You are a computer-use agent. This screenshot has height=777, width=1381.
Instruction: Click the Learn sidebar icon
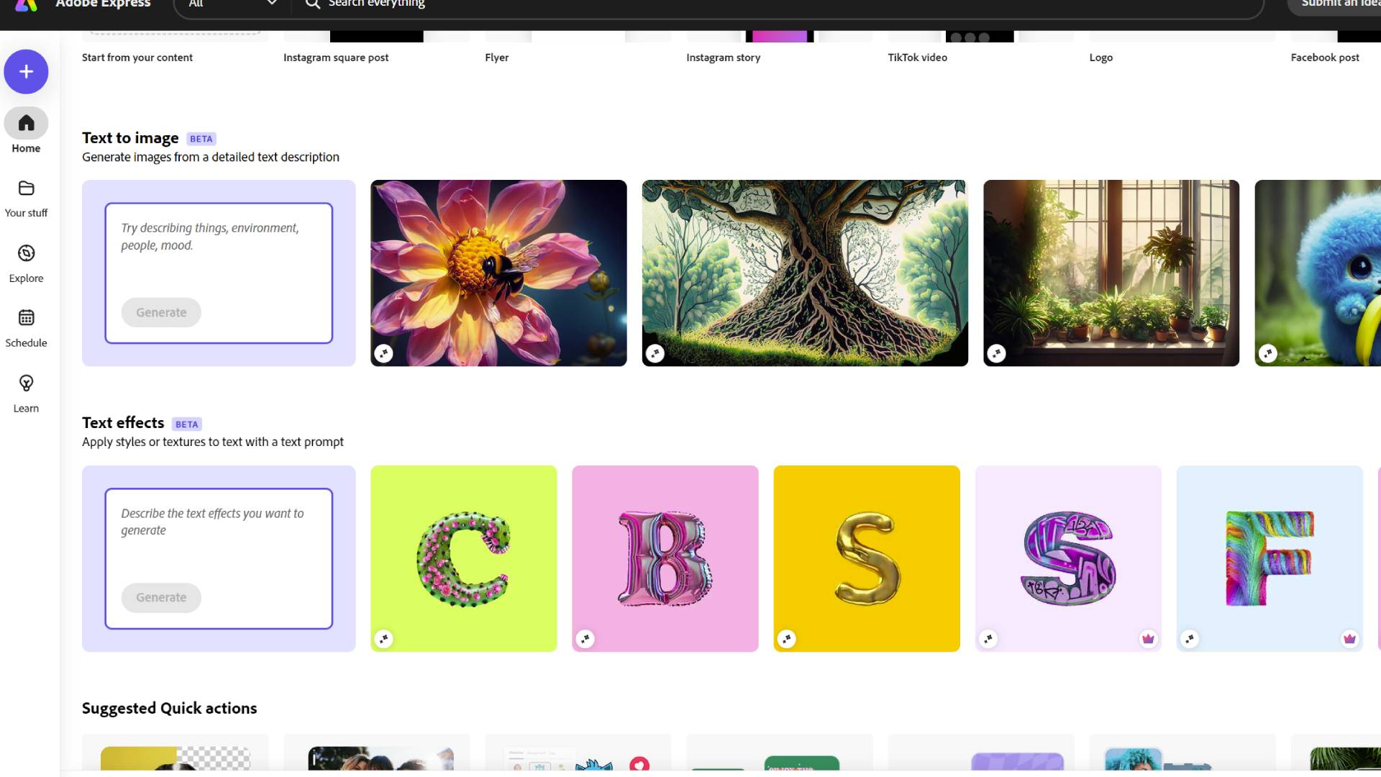[x=26, y=392]
